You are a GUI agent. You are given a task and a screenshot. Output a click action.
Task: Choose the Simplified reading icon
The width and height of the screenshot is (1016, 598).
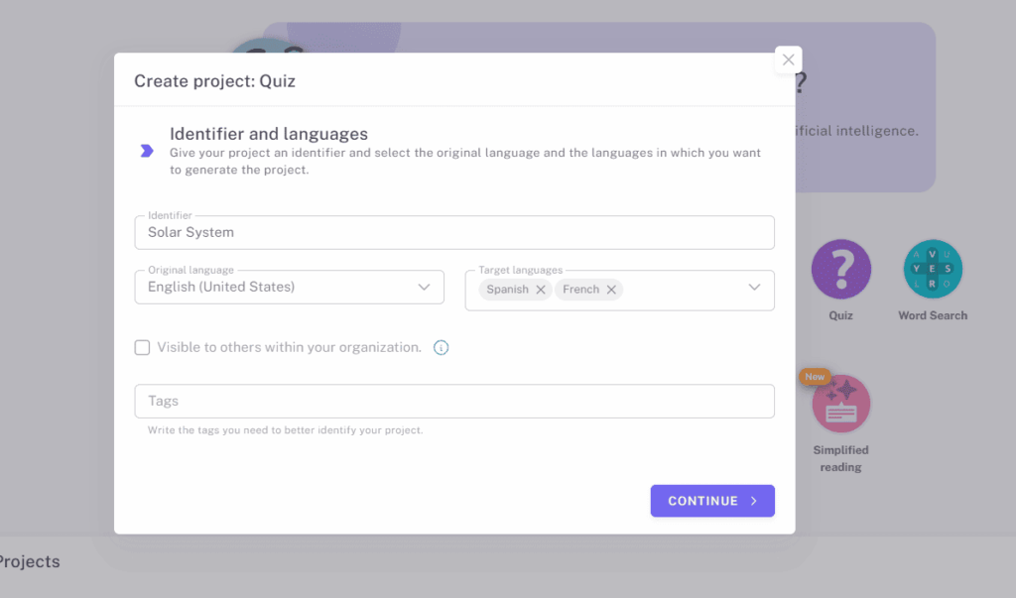click(x=840, y=405)
